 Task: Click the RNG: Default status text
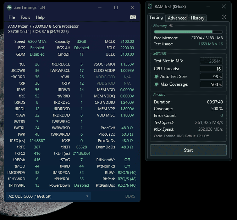[186, 136]
